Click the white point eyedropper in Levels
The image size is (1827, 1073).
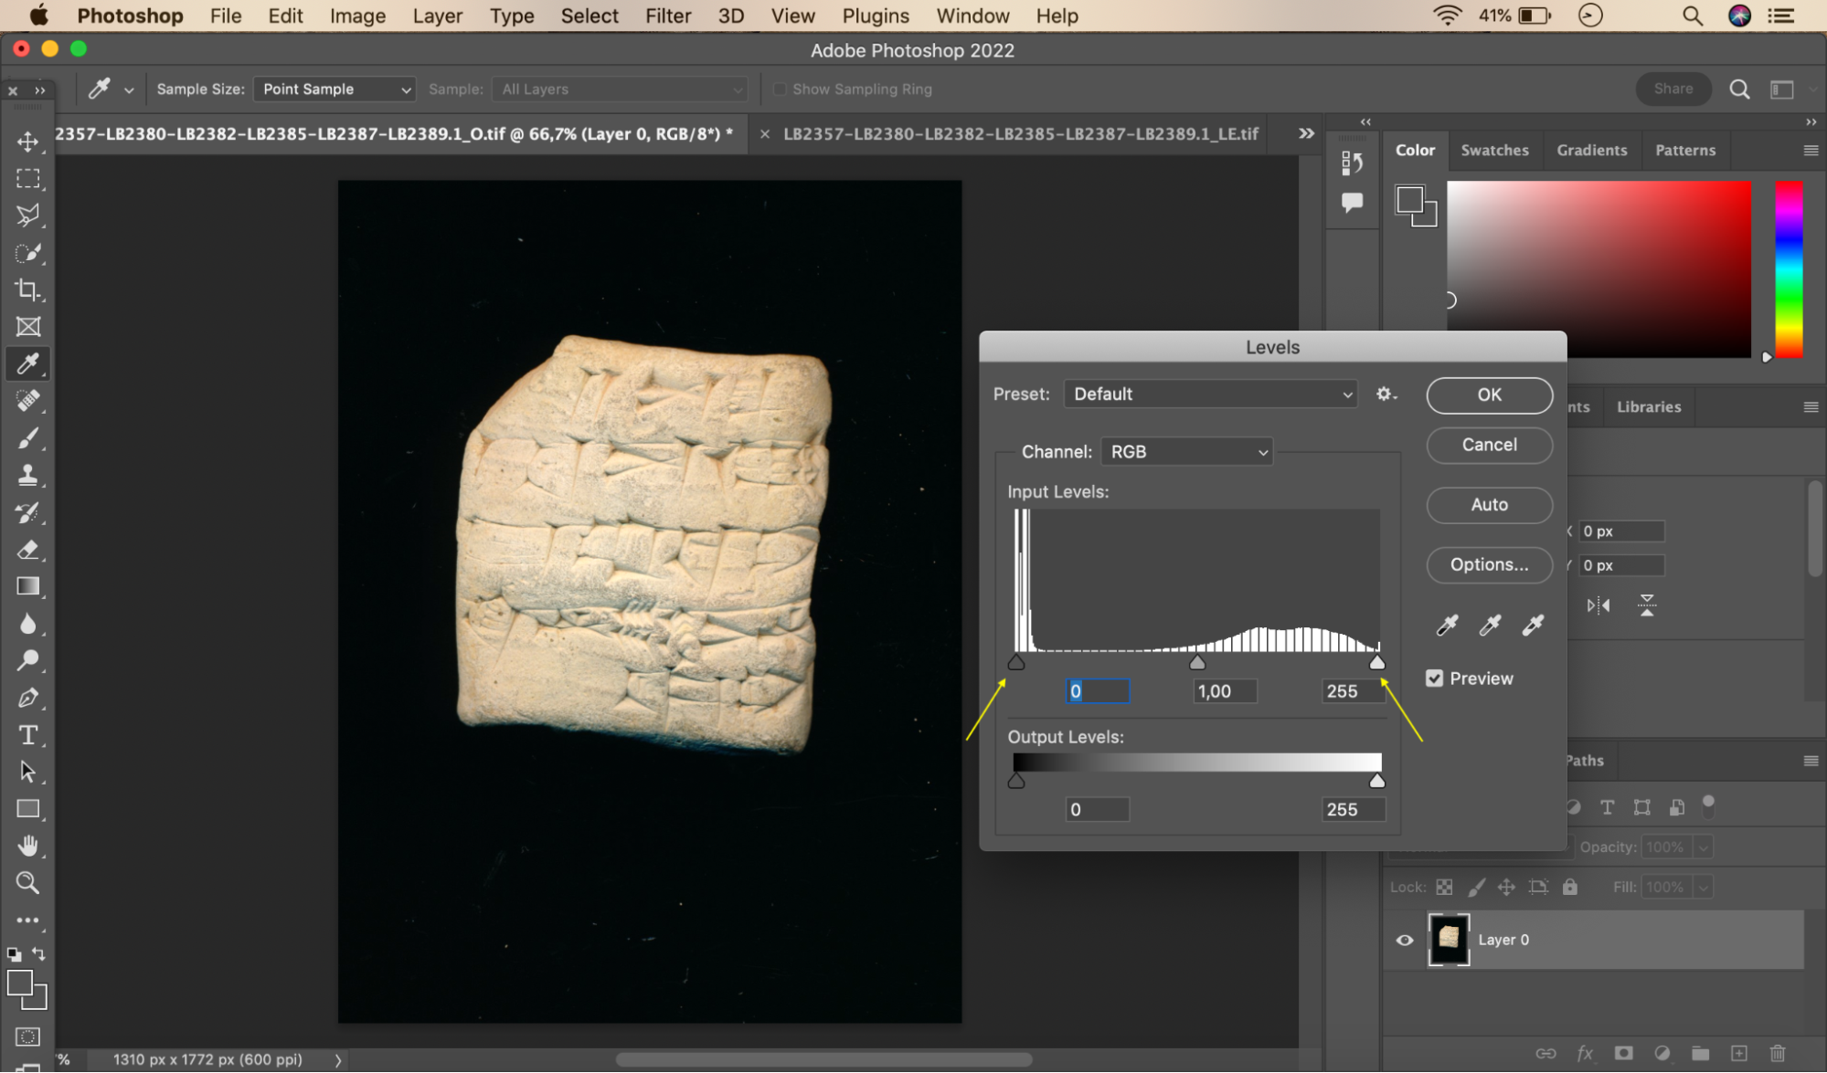point(1533,626)
